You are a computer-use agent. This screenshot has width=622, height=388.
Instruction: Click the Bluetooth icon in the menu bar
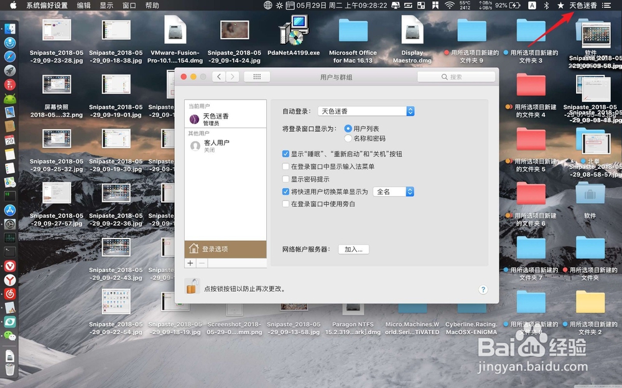click(546, 6)
